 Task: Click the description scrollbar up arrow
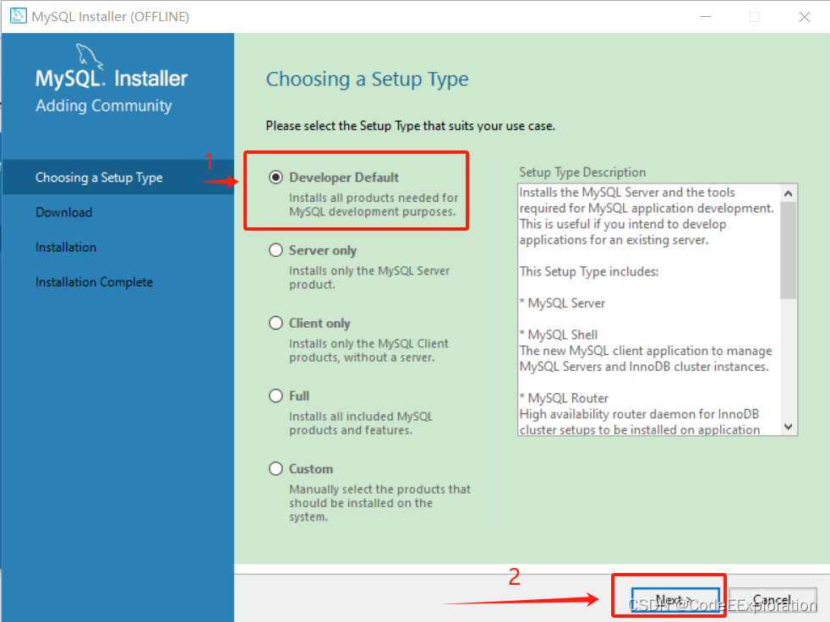789,194
